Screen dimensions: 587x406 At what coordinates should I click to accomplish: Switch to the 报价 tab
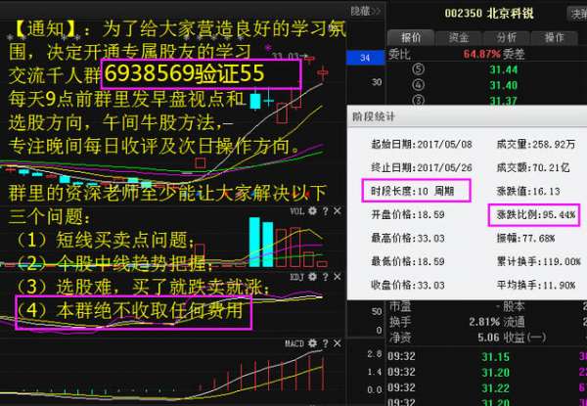(x=412, y=37)
